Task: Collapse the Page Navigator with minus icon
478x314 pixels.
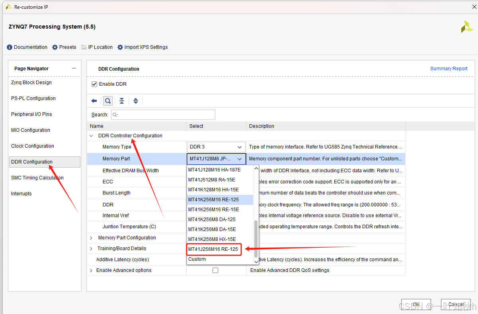Action: [x=74, y=68]
